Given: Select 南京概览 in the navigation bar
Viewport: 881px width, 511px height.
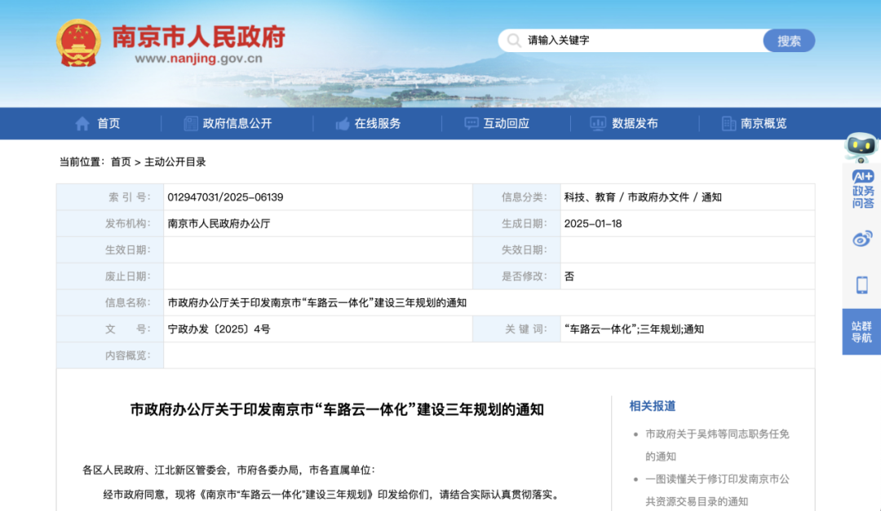Looking at the screenshot, I should (764, 124).
